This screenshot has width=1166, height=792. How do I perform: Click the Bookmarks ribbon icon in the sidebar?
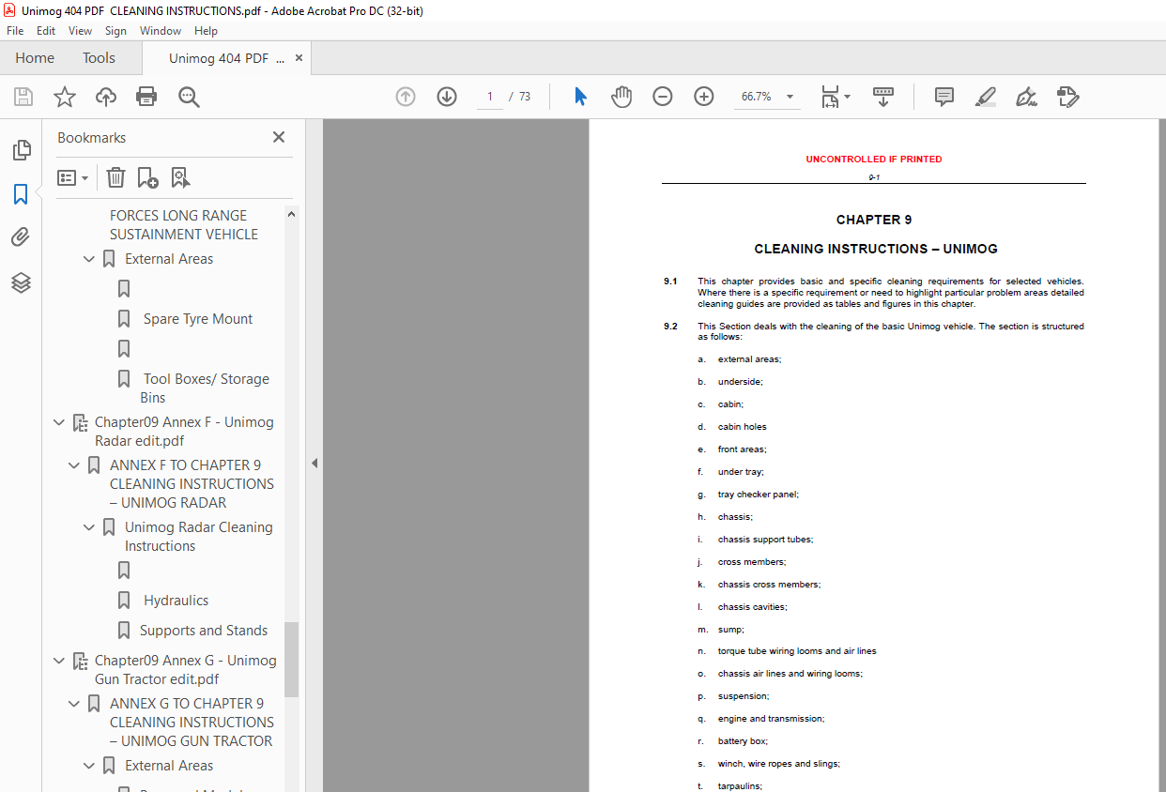coord(21,194)
